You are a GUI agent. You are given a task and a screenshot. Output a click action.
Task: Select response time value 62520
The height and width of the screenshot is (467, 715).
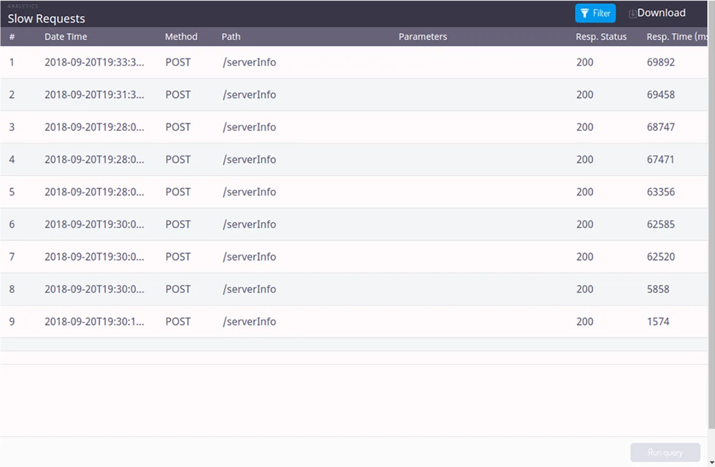coord(661,257)
